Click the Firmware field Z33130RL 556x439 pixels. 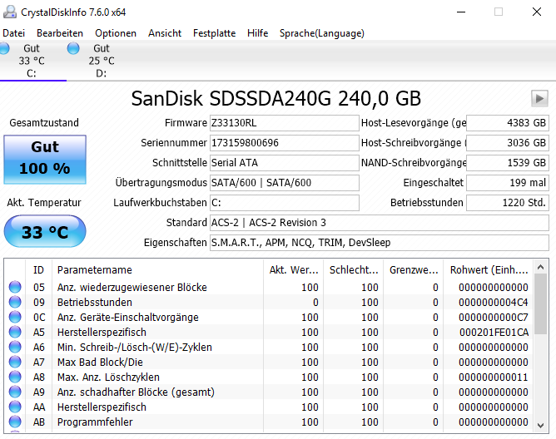(285, 123)
